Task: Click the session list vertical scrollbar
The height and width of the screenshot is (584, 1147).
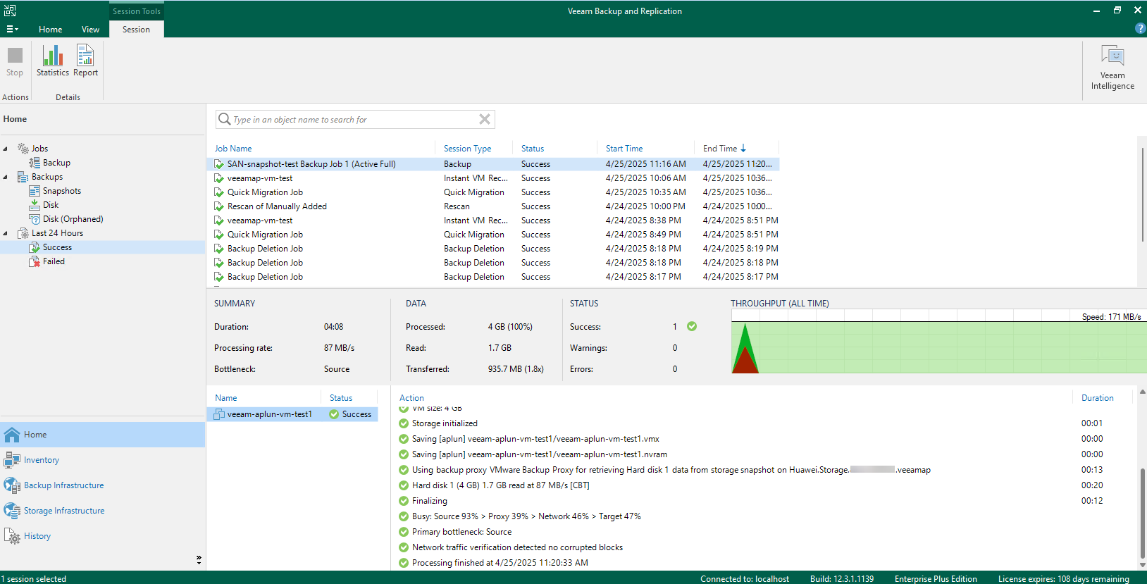Action: (1142, 196)
